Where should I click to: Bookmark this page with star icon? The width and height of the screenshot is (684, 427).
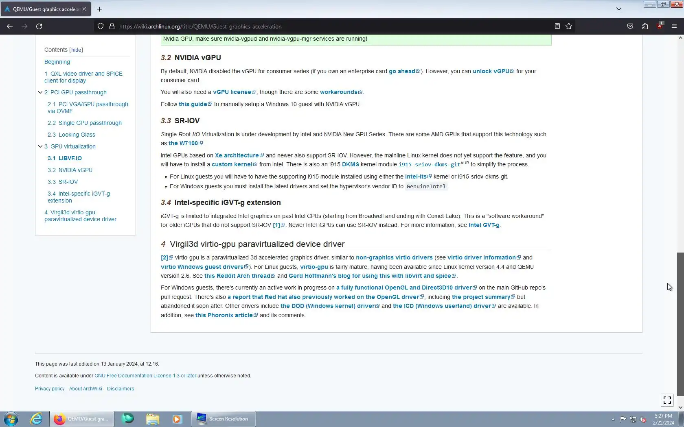pos(569,26)
